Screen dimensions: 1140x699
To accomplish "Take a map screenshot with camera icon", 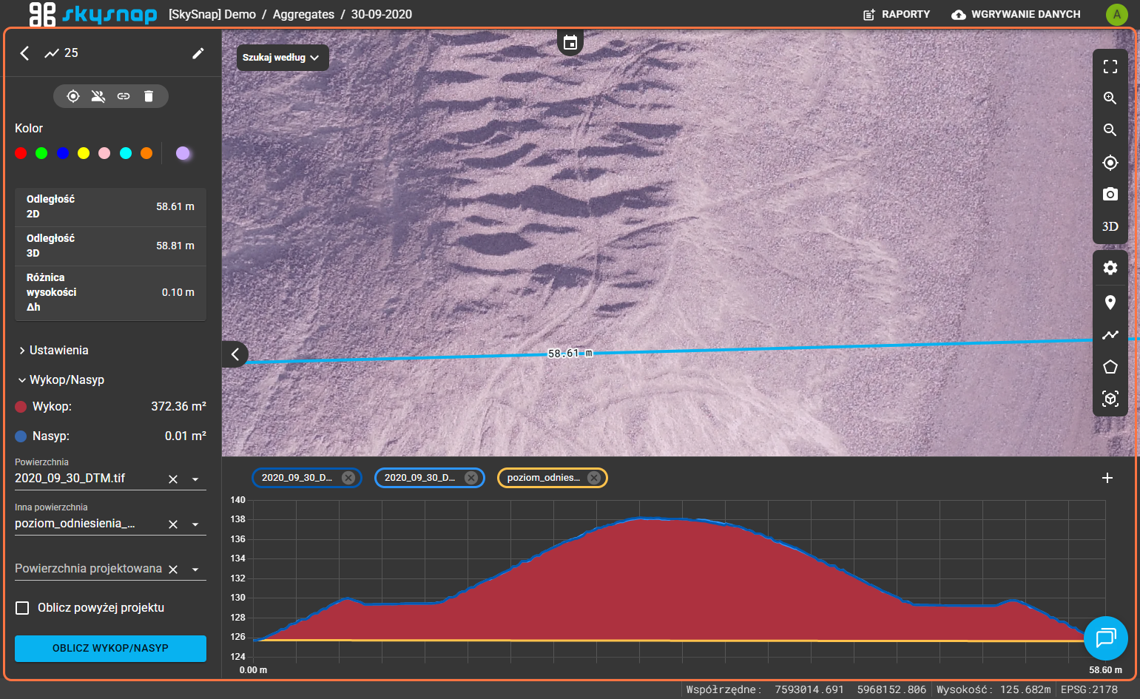I will click(x=1110, y=195).
